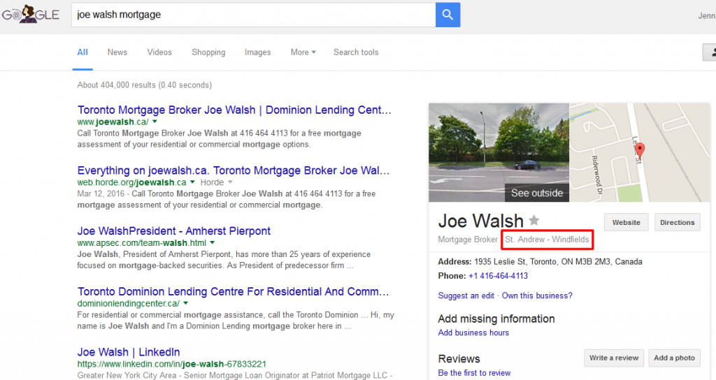Expand the More dropdown menu
Viewport: 716px width, 380px height.
303,52
